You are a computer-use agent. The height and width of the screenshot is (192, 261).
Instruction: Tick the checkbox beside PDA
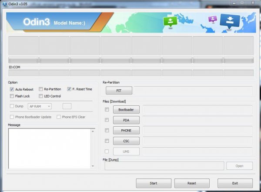click(107, 120)
